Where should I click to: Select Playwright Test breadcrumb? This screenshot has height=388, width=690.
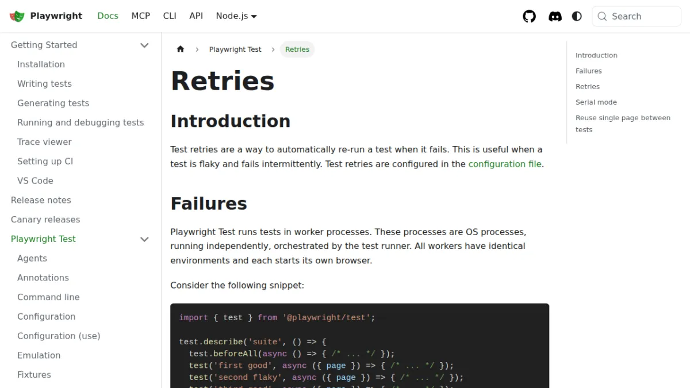(x=235, y=49)
